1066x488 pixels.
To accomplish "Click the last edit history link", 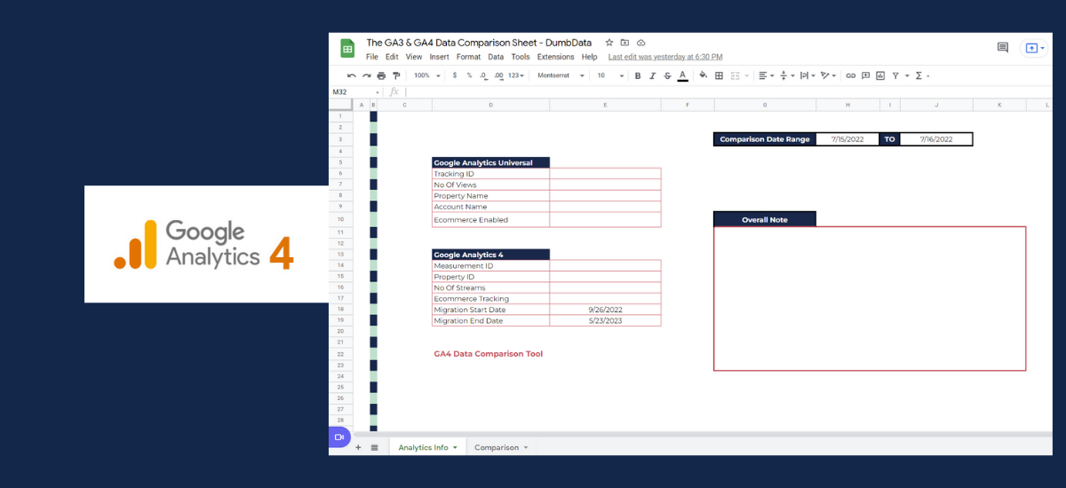I will (665, 57).
